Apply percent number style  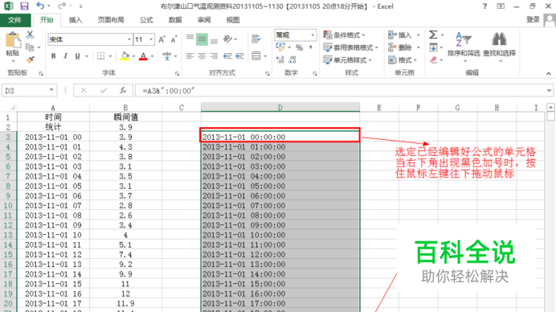[299, 47]
